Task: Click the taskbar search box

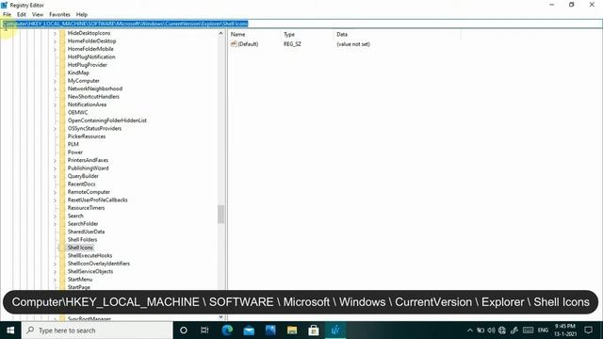Action: pos(97,331)
